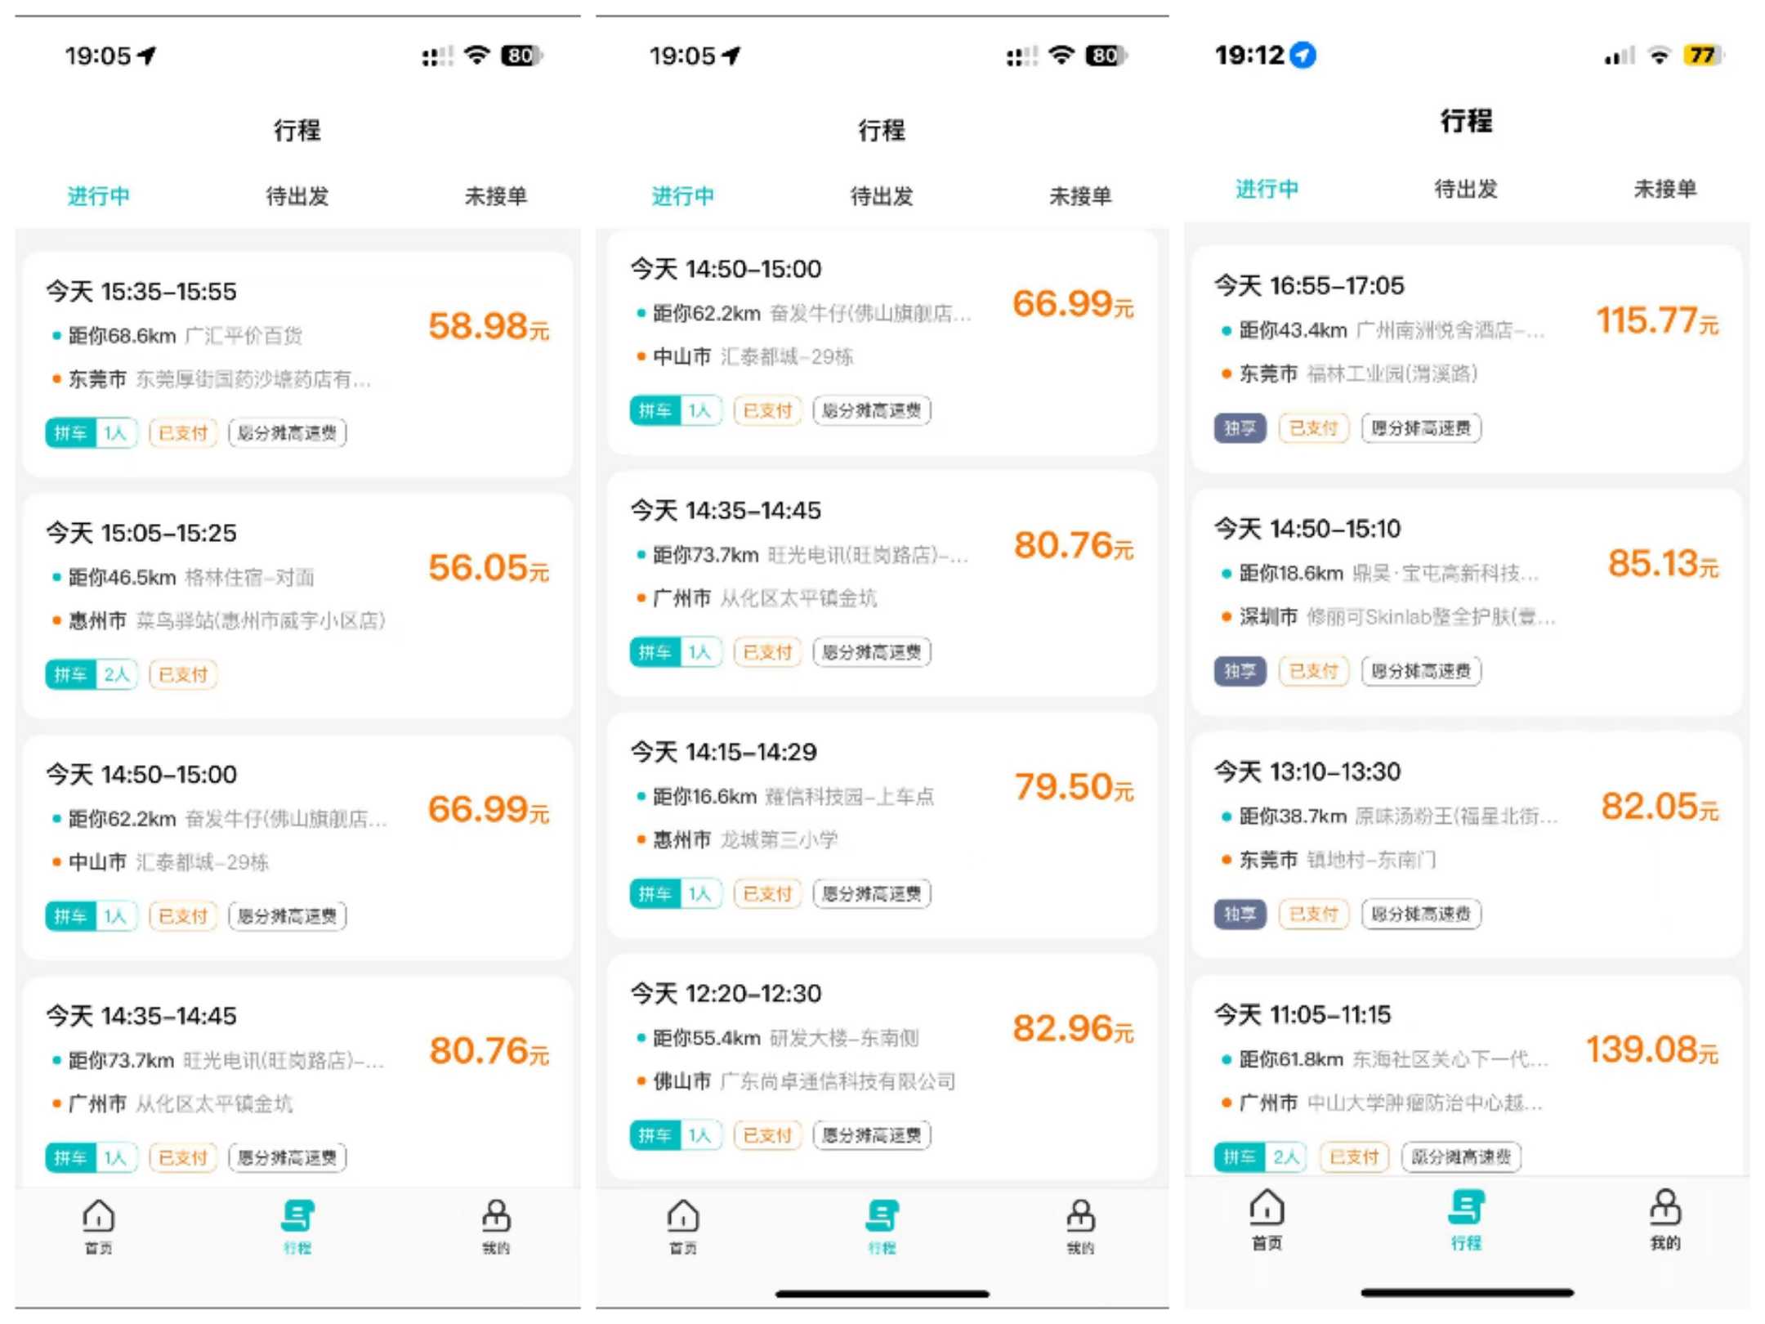Tap the 79.50元 price for the 惠州市 trip
Screen dimensions: 1765x1324
(1073, 787)
